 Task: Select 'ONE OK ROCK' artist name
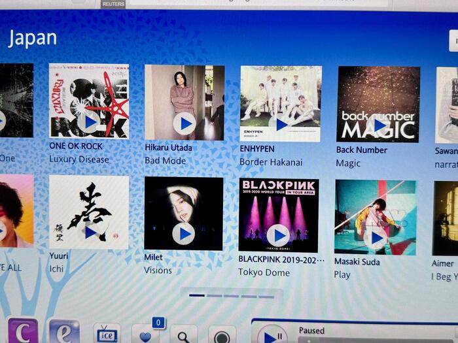pos(76,146)
